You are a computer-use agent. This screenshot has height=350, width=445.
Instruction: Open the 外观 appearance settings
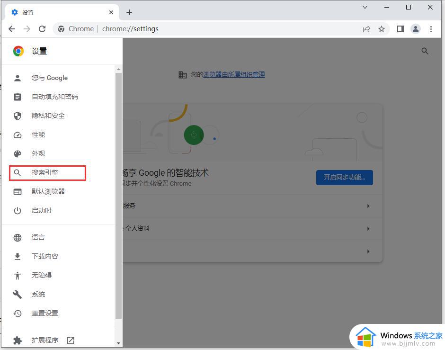tap(38, 153)
